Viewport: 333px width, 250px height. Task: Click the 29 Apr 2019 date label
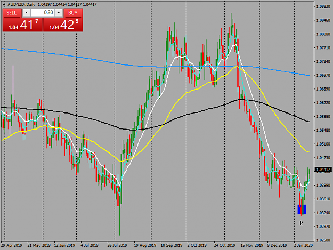(x=12, y=245)
